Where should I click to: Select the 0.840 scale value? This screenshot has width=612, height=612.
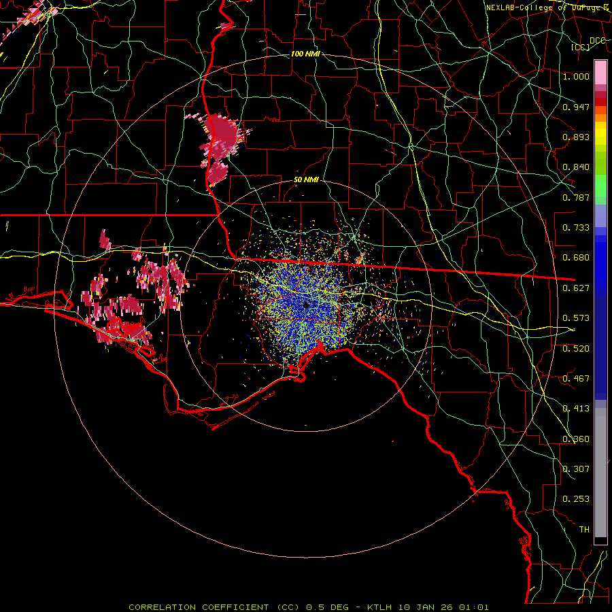click(x=576, y=167)
